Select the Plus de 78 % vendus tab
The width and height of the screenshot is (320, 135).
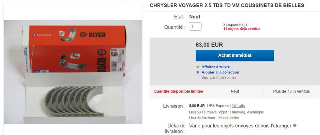[292, 91]
